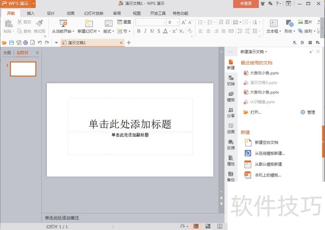Close the 演示文稿1 document tab

(121, 43)
